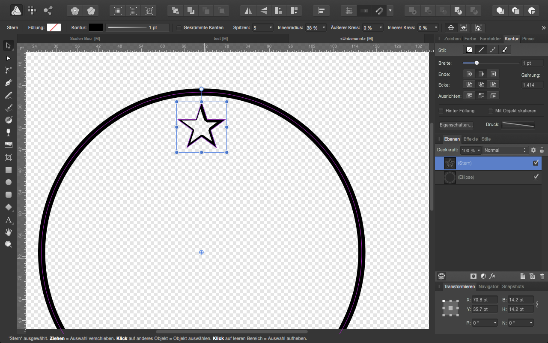Click the Eigenschaften button
548x343 pixels.
[456, 125]
